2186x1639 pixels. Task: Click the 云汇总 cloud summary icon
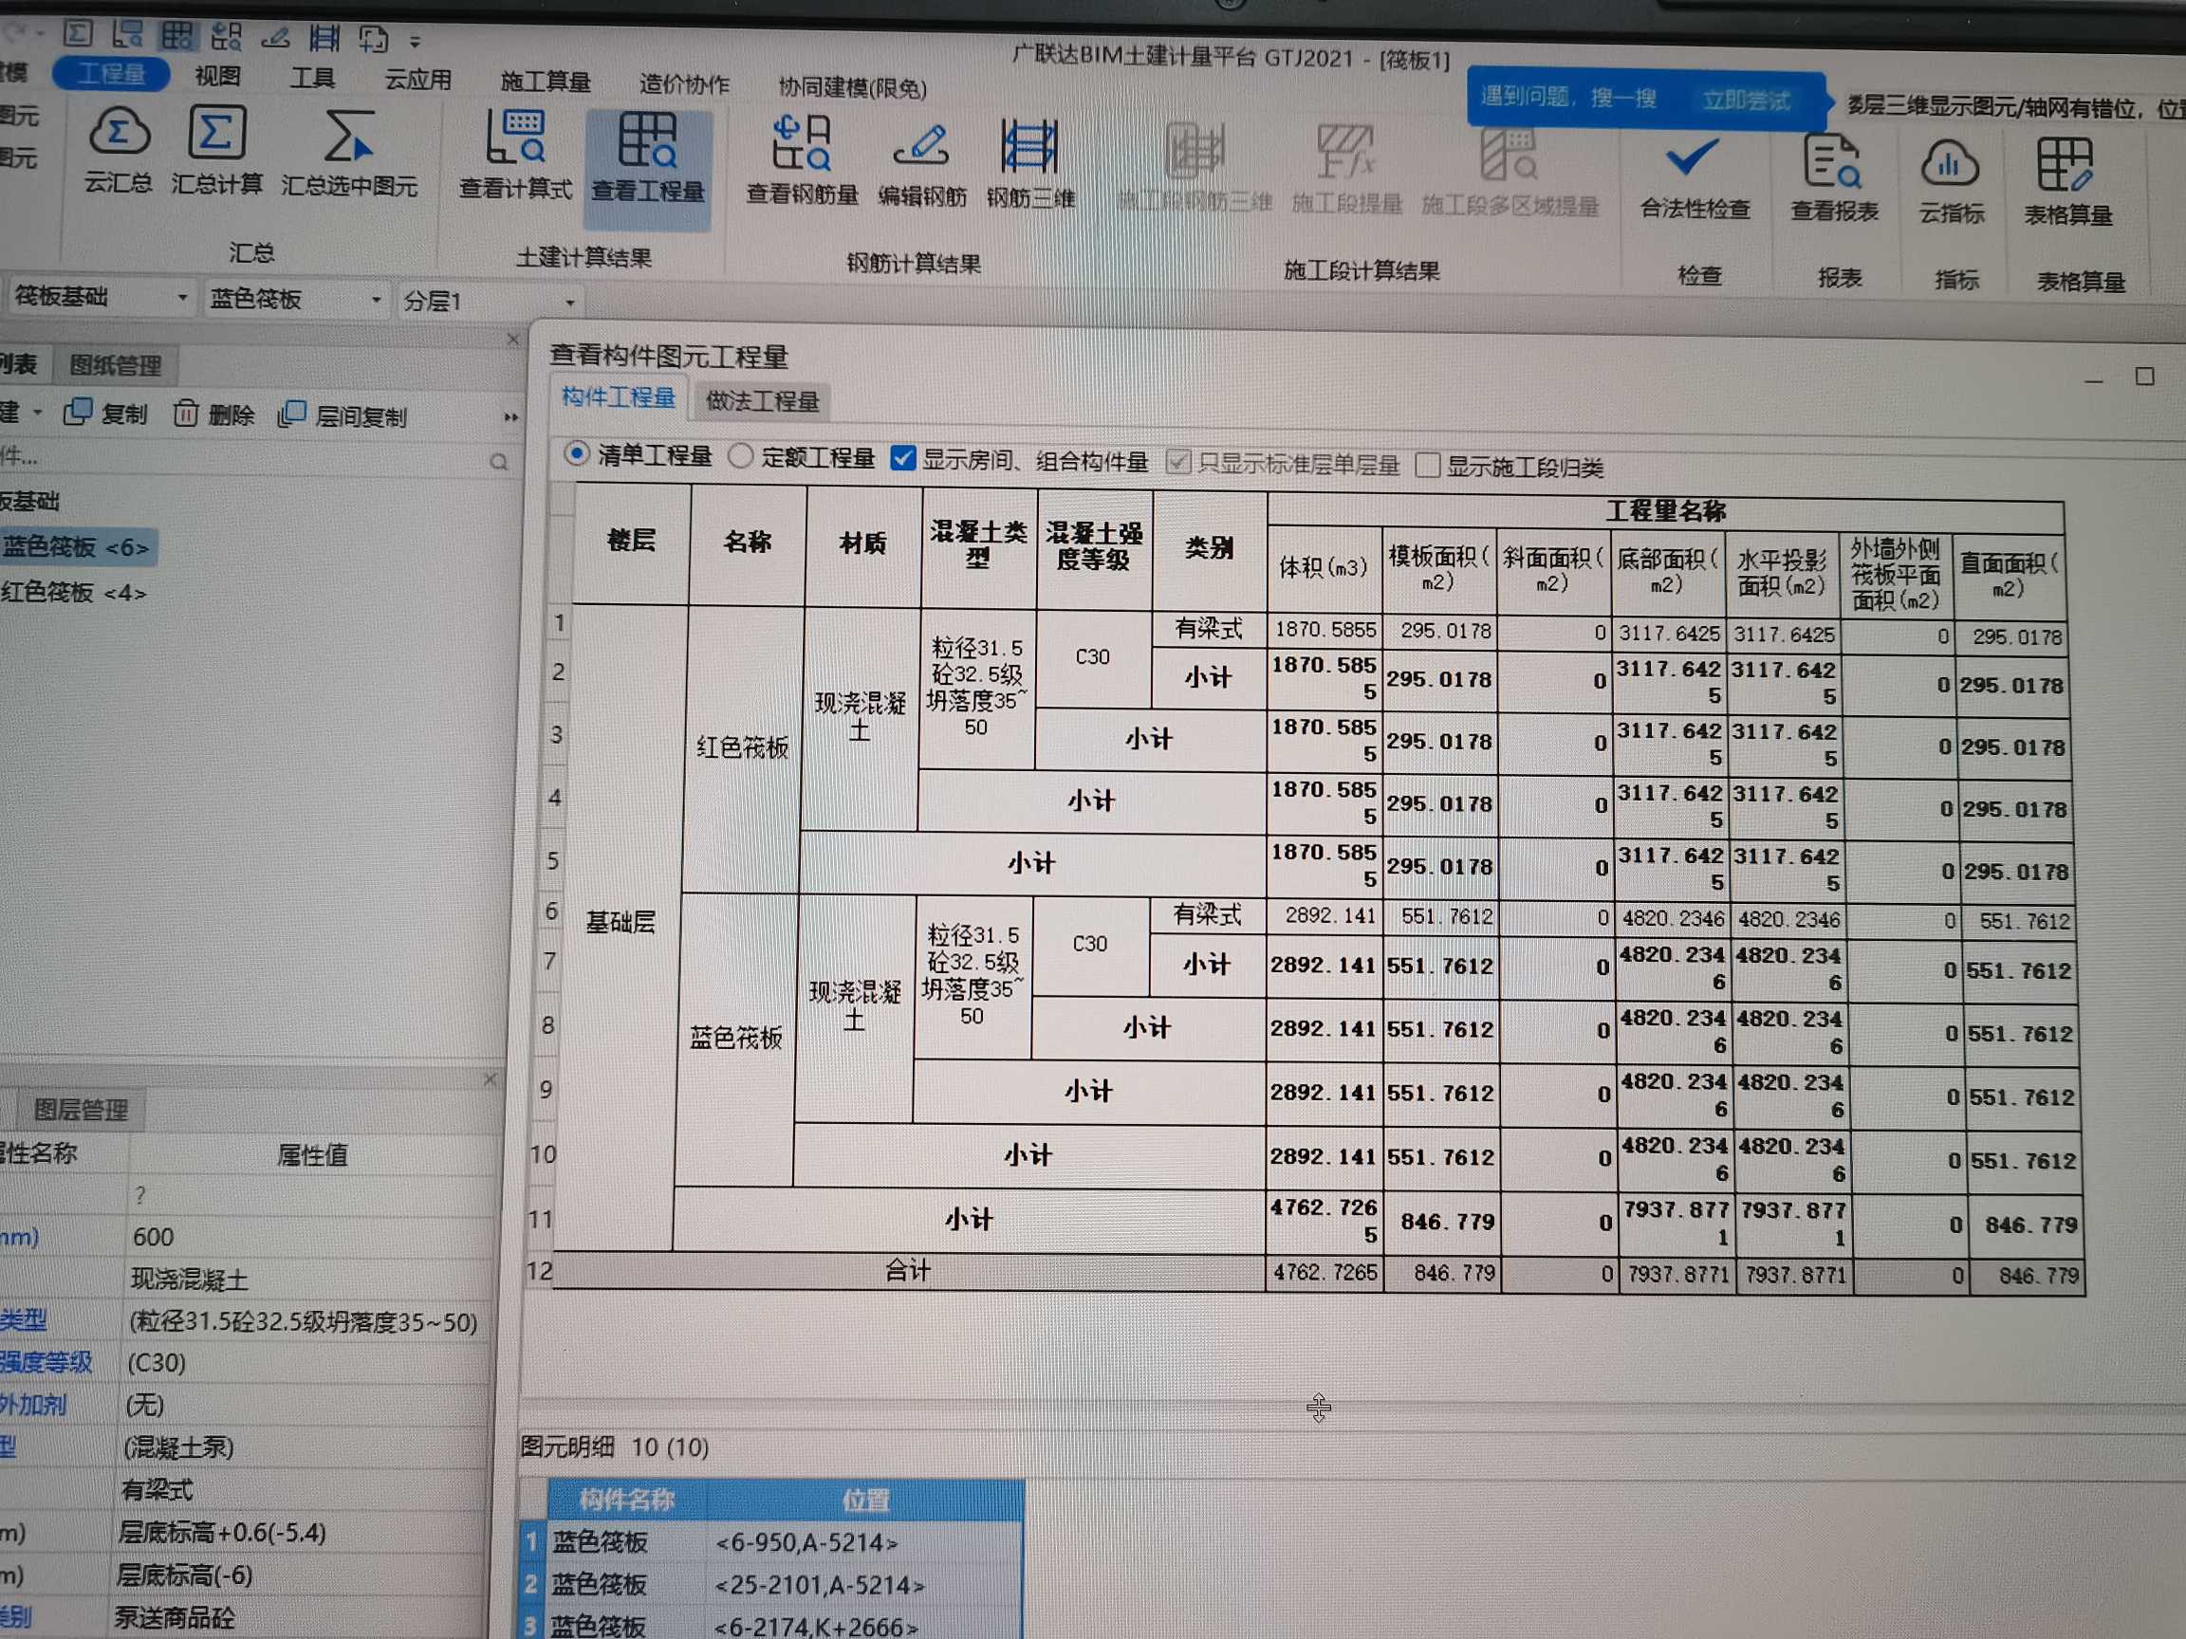tap(119, 133)
